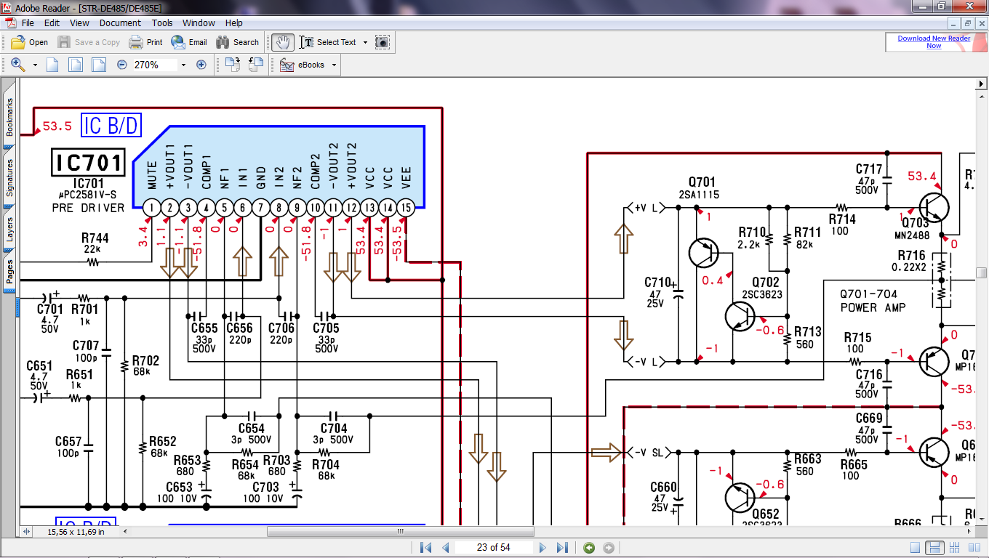
Task: Set view to Fit Width icon
Action: coord(98,65)
